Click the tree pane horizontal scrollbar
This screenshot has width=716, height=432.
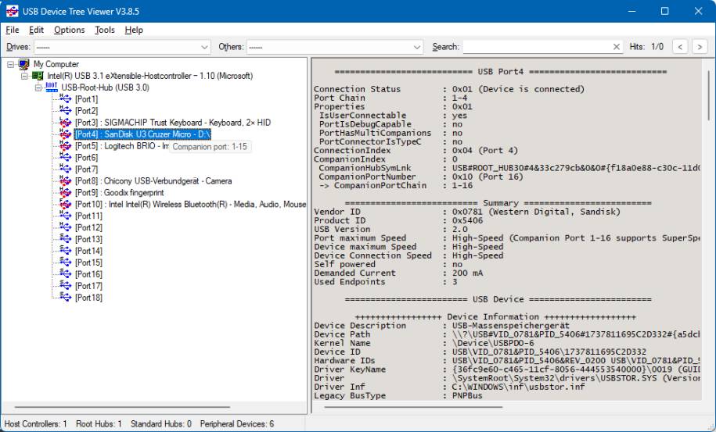(x=122, y=407)
